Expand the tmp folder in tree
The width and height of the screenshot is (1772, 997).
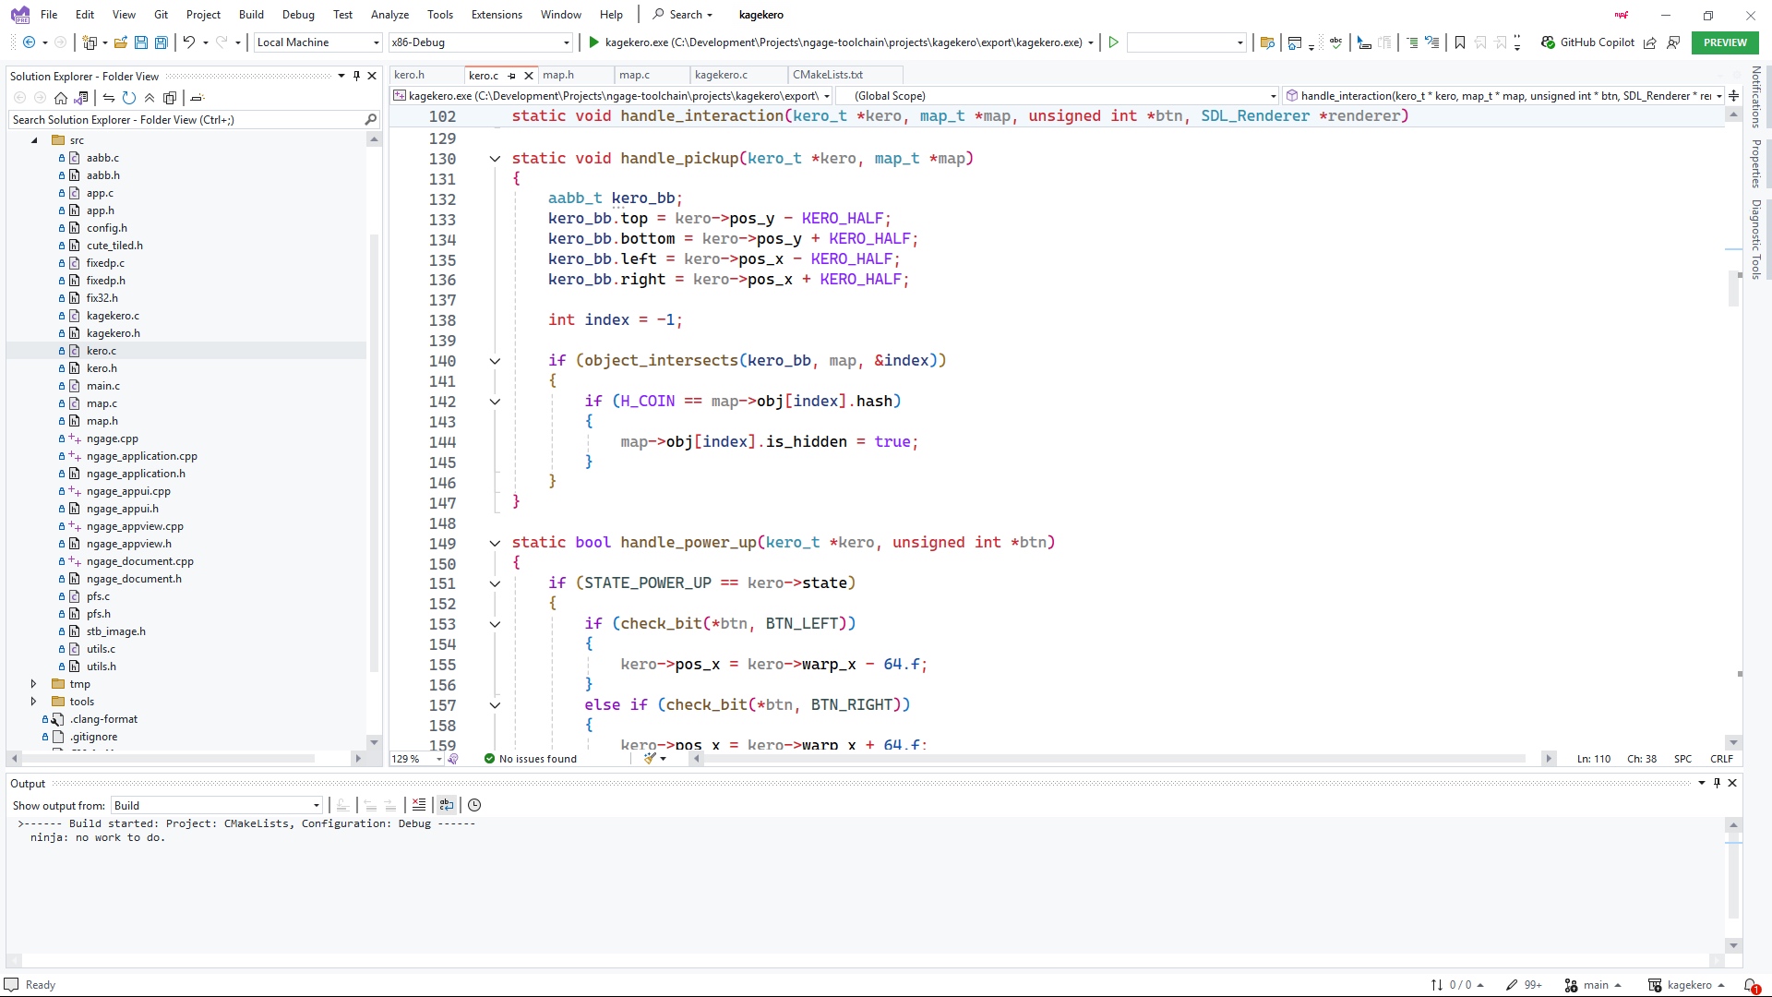tap(34, 684)
